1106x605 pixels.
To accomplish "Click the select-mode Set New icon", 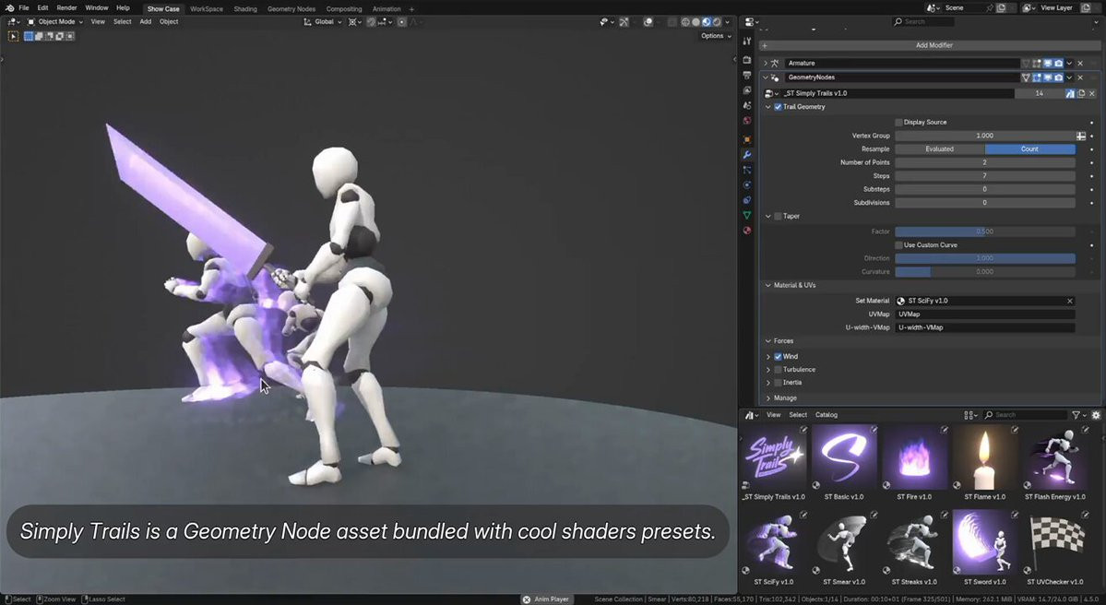I will point(29,36).
